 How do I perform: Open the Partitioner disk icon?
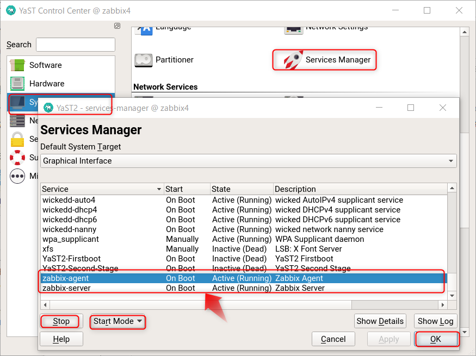click(143, 60)
